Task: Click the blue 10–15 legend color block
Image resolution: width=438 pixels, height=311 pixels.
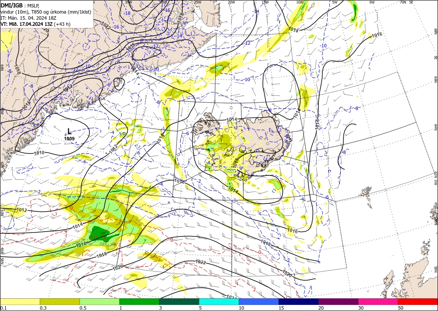Action: (259, 301)
